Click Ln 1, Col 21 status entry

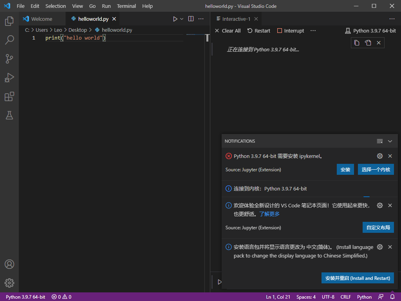(278, 297)
